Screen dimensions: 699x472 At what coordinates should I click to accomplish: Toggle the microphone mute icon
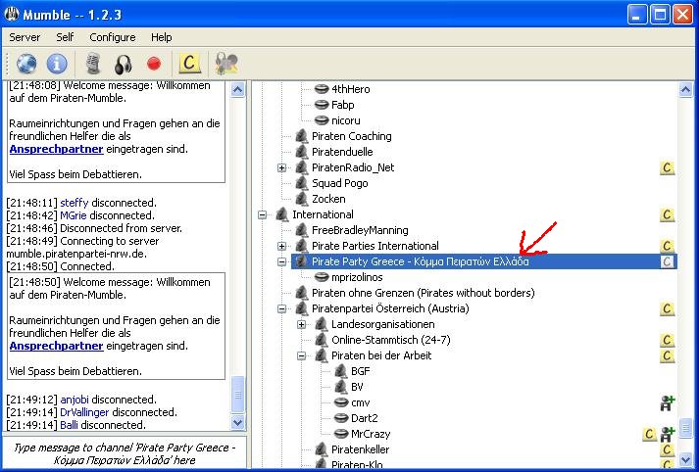(93, 64)
